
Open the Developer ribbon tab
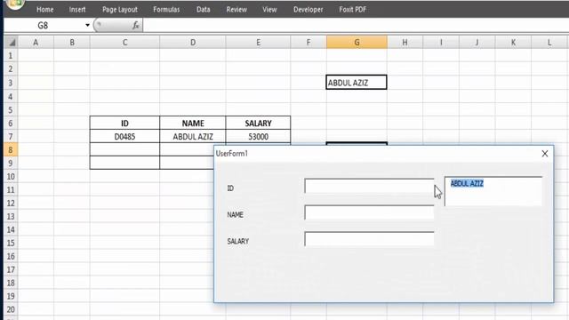pos(309,10)
